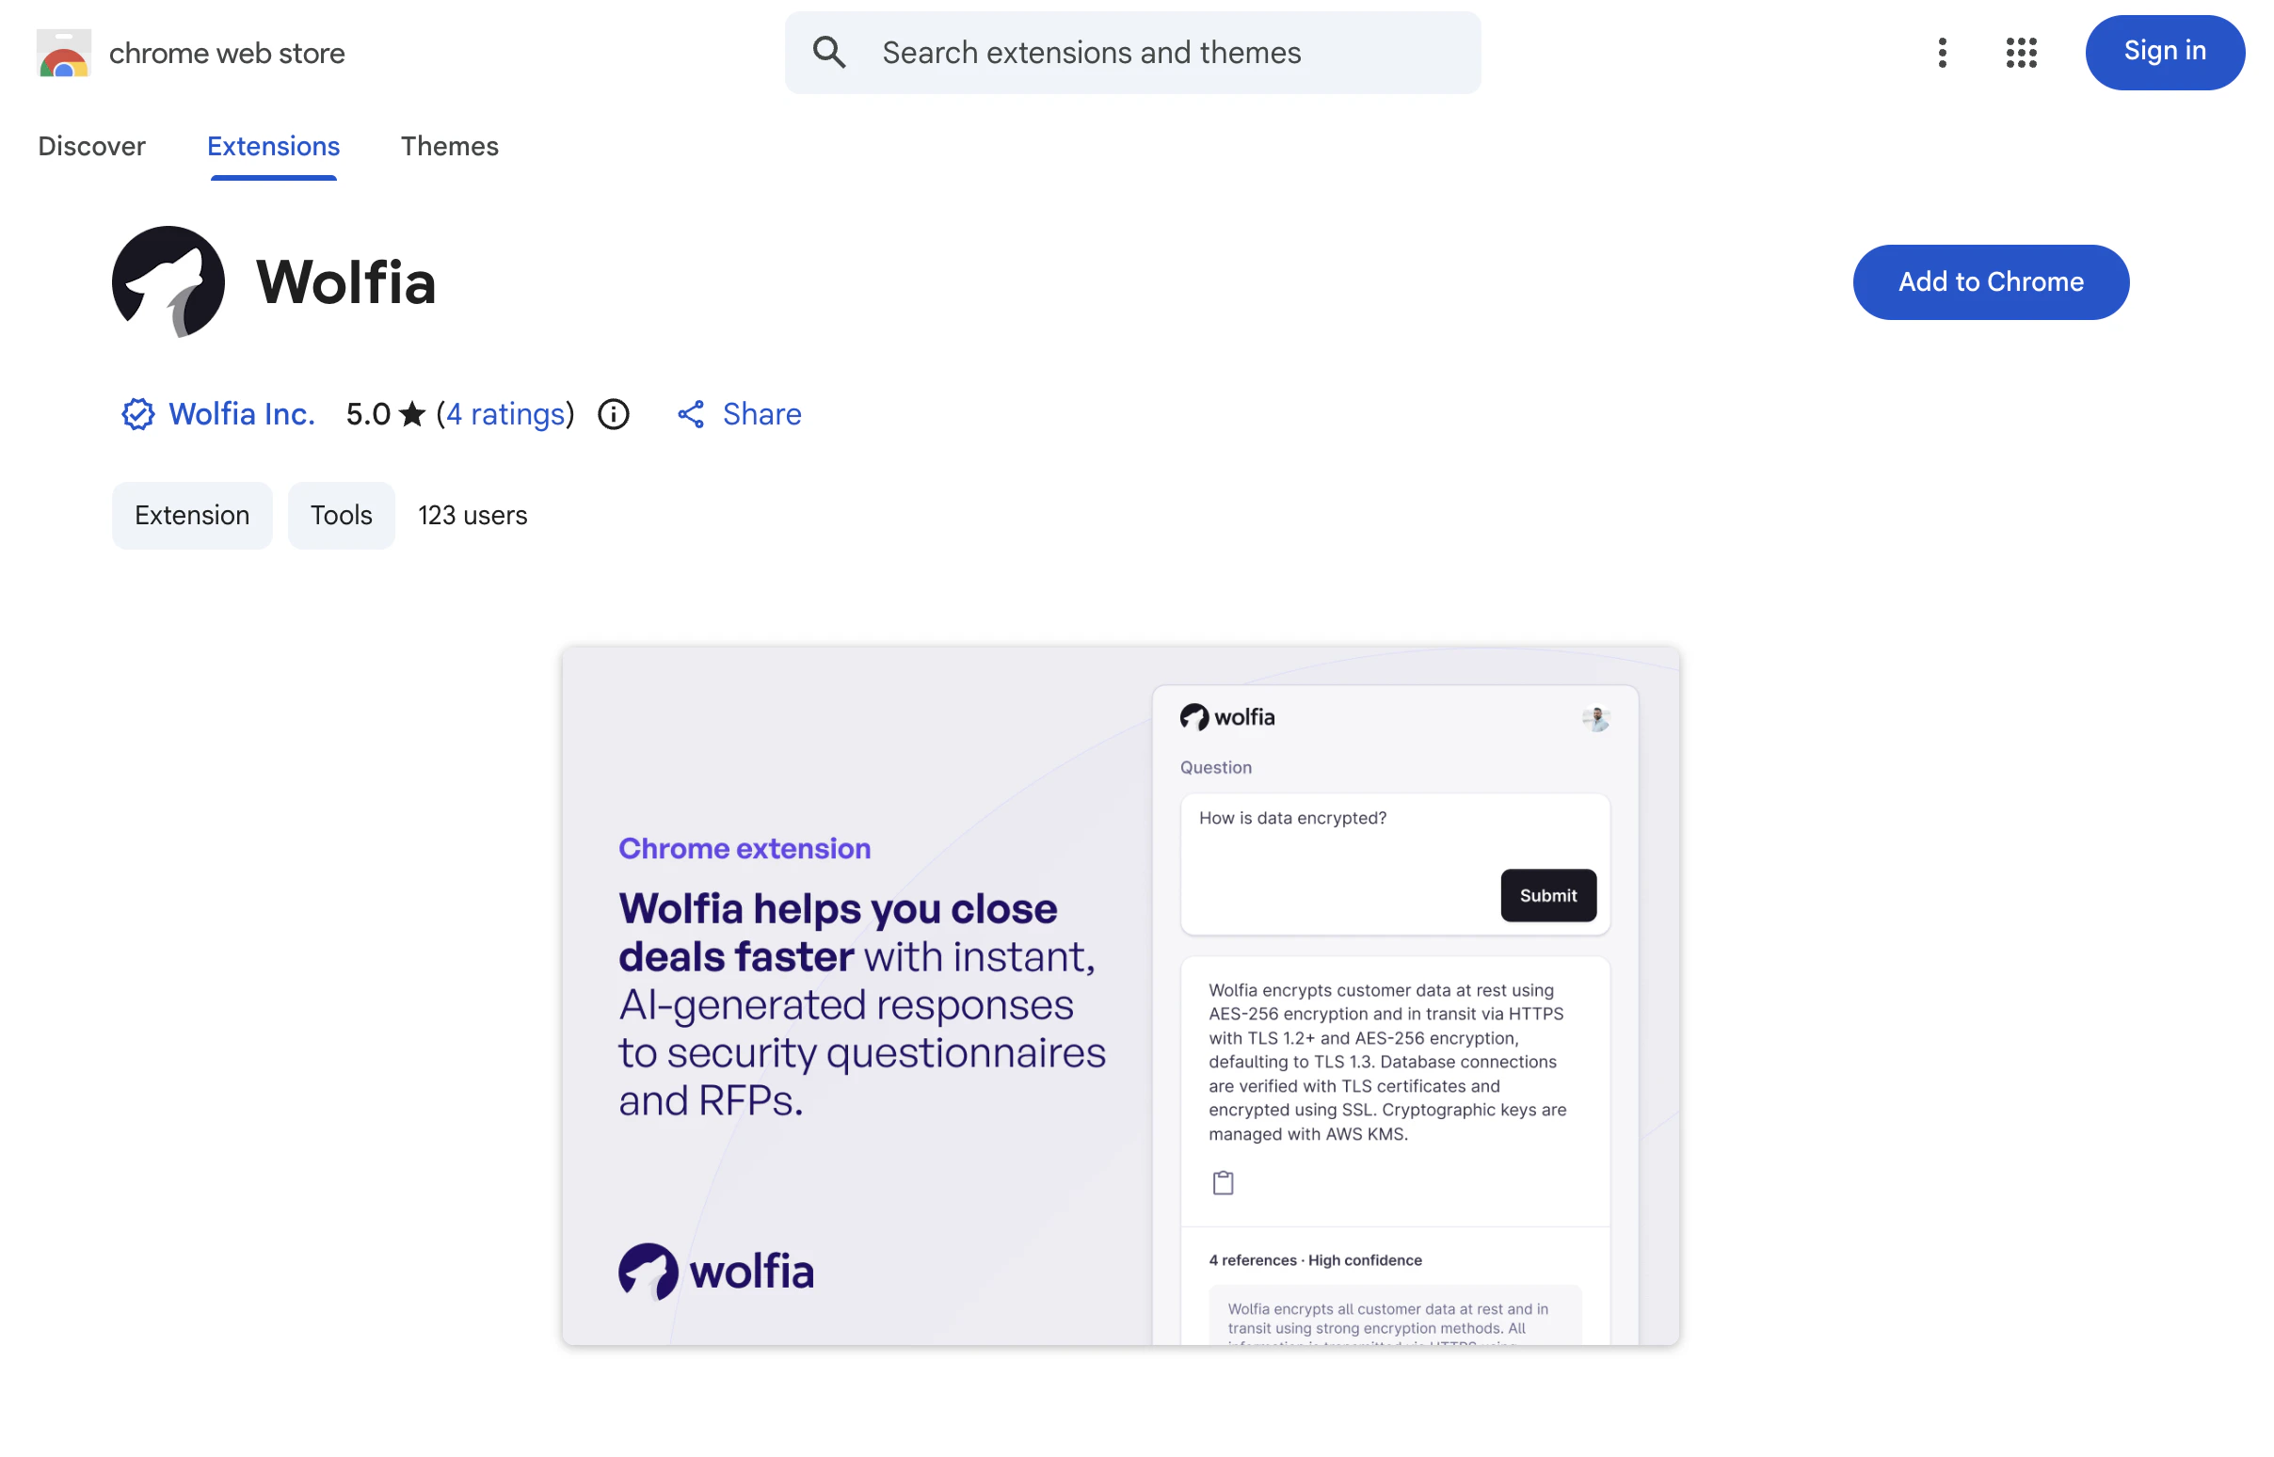Switch to the Themes tab
The height and width of the screenshot is (1457, 2274).
click(449, 147)
